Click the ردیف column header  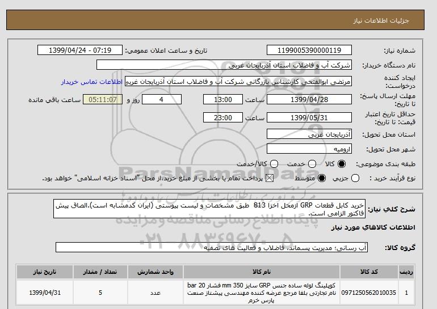(406, 272)
